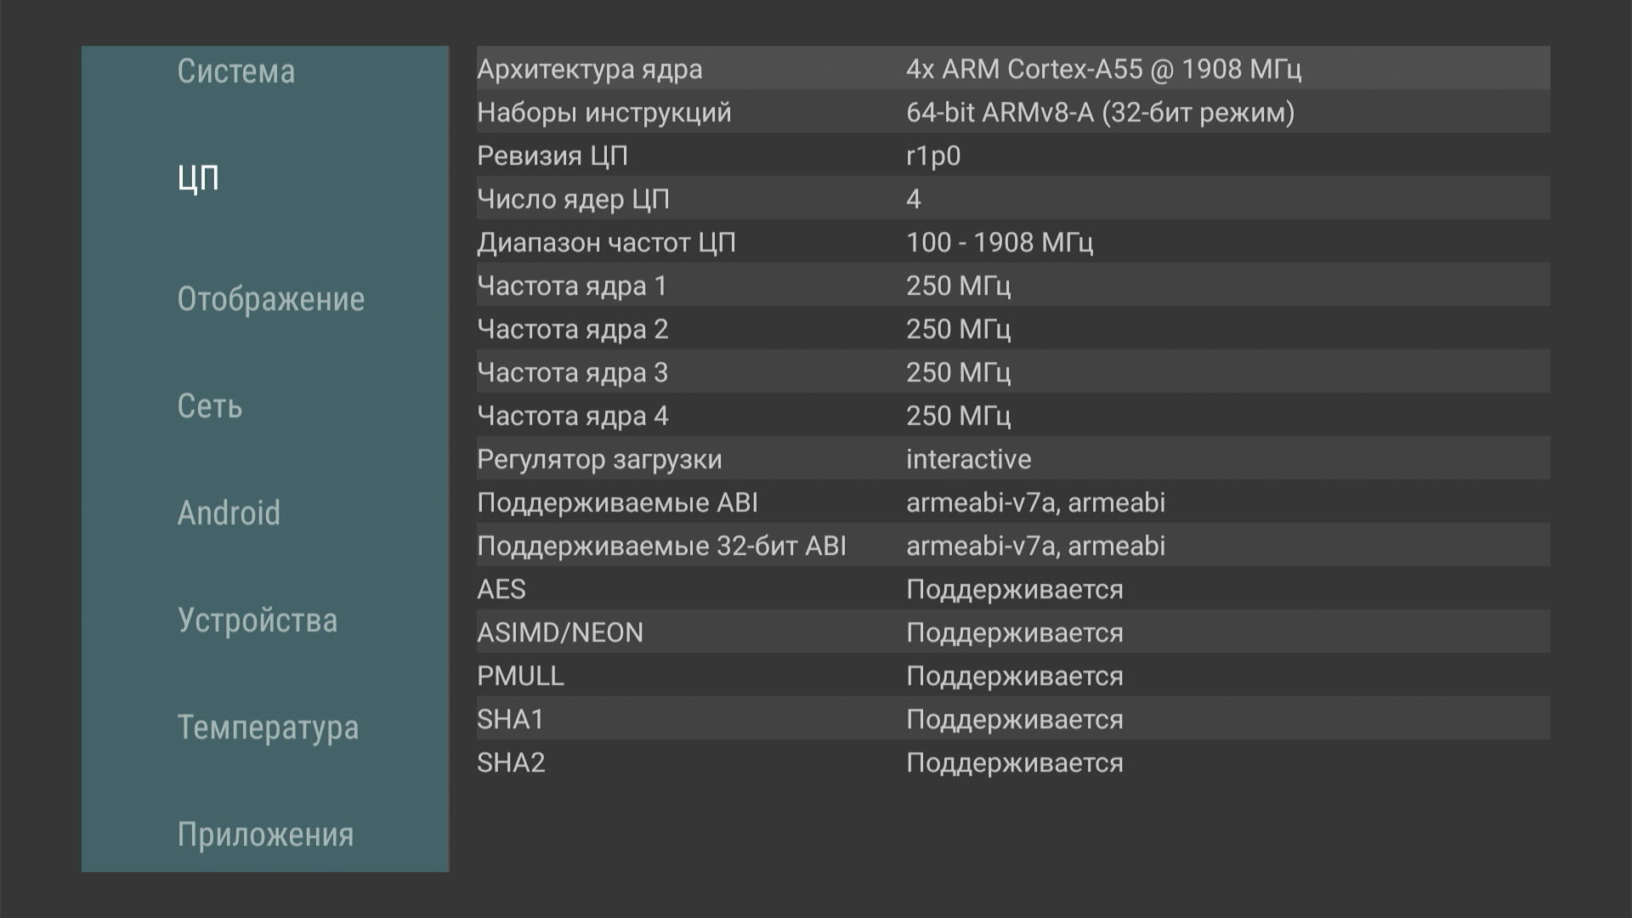Open the Система section in sidebar
The height and width of the screenshot is (918, 1632).
pyautogui.click(x=236, y=71)
